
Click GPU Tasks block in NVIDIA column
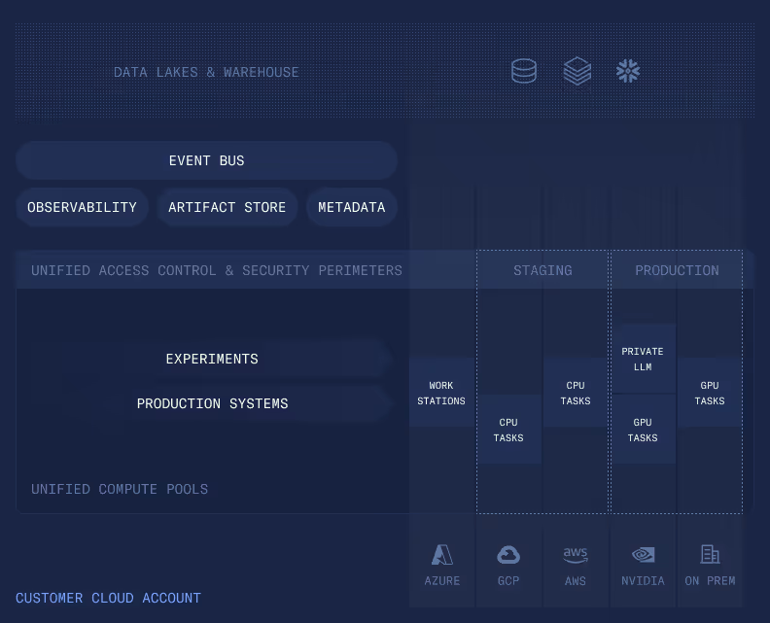(643, 430)
